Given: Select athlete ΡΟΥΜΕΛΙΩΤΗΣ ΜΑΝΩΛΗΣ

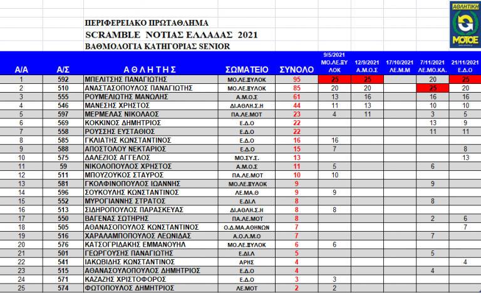Looking at the screenshot, I should (x=126, y=97).
